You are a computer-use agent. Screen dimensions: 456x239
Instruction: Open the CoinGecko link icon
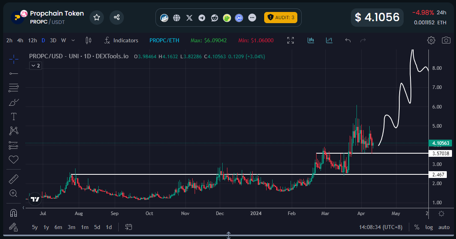tap(227, 18)
